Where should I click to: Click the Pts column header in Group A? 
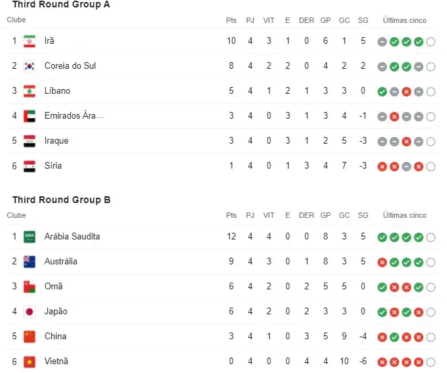click(231, 20)
